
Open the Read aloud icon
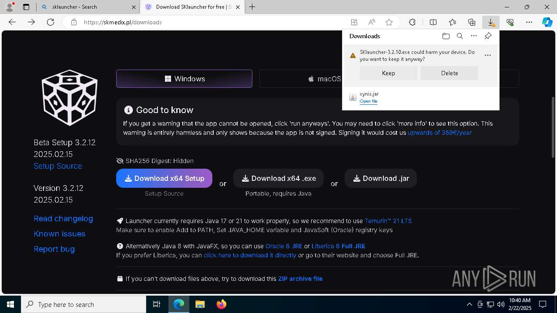[x=372, y=22]
